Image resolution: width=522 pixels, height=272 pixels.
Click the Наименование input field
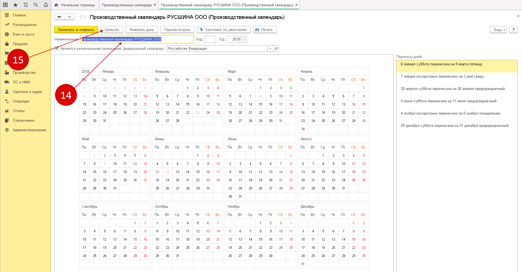click(137, 39)
